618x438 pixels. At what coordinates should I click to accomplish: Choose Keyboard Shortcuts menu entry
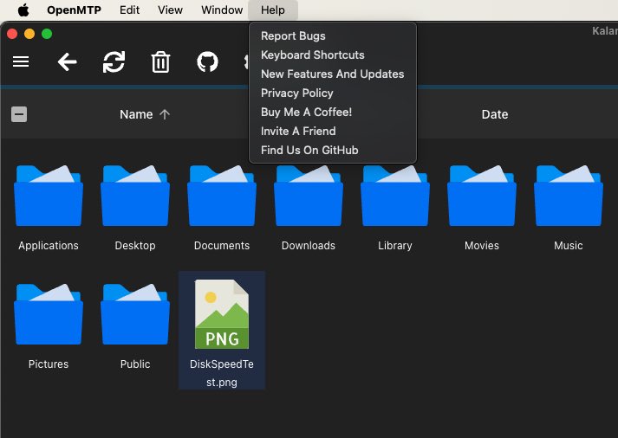click(333, 55)
